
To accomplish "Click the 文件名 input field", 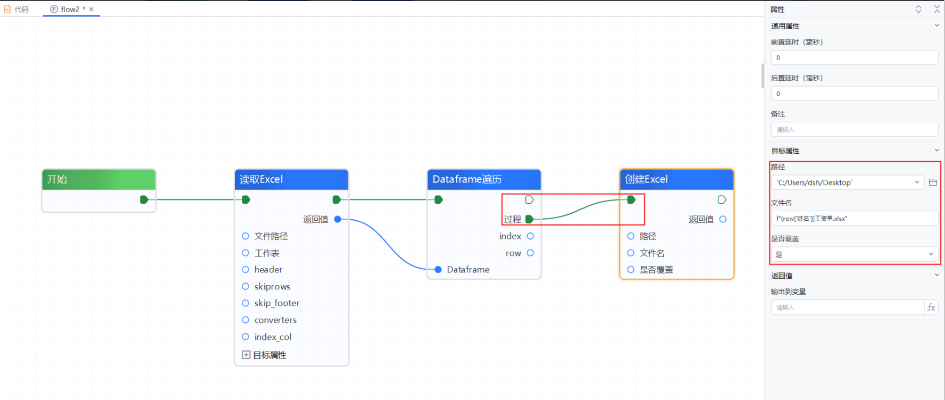I will (854, 218).
